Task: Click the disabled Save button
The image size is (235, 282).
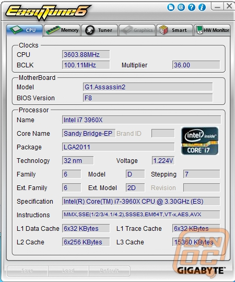Action: 27,271
